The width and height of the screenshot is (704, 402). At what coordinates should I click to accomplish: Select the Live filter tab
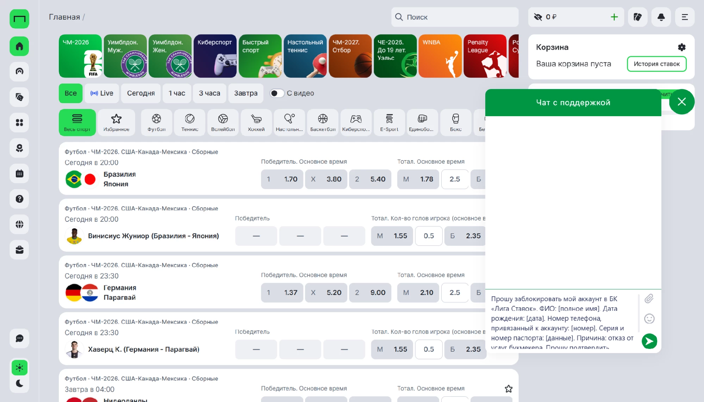tap(102, 93)
